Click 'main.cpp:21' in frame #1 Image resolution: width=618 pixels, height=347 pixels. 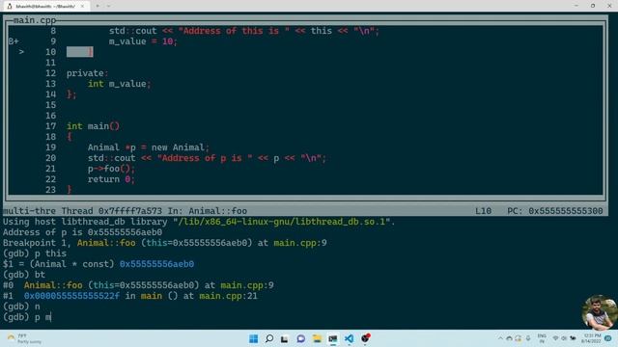(x=228, y=296)
